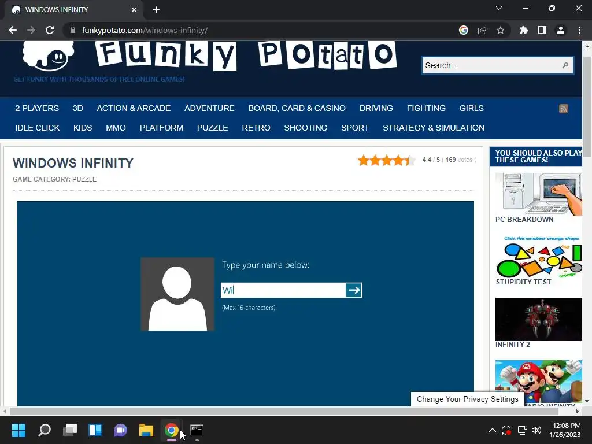Click the Mario game thumbnail

pos(538,382)
